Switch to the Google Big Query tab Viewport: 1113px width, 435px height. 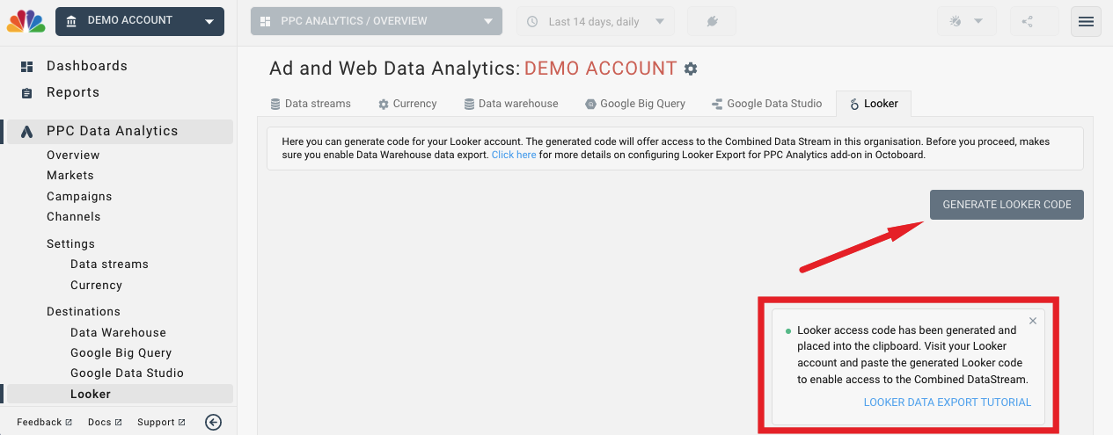[x=635, y=104]
